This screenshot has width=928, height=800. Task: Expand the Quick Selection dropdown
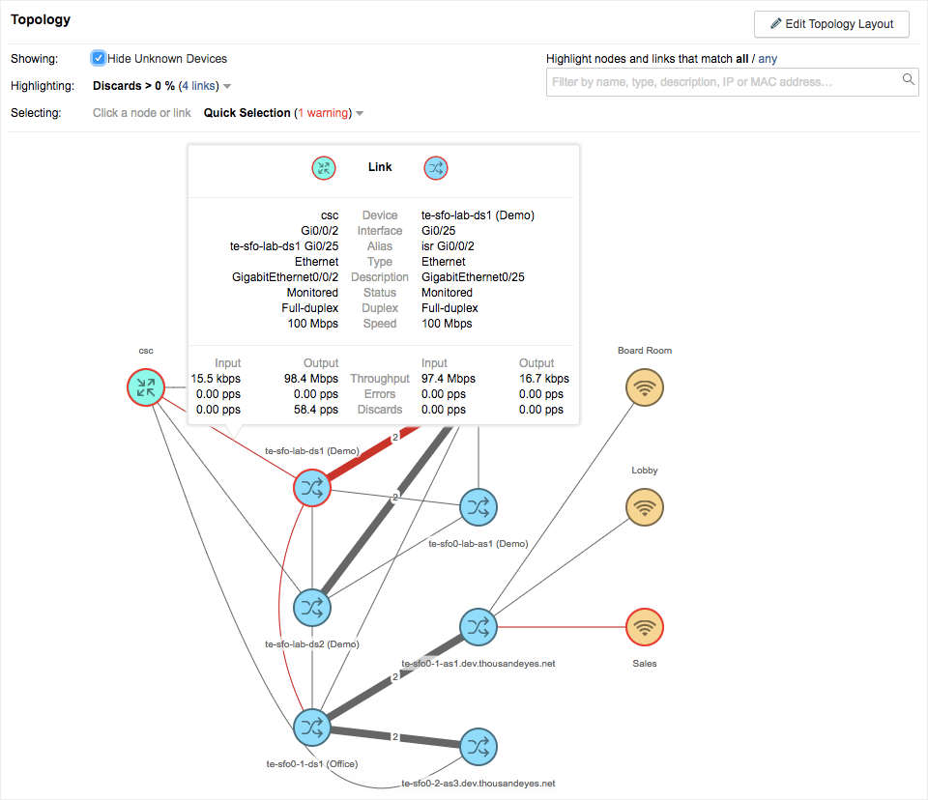pyautogui.click(x=360, y=113)
